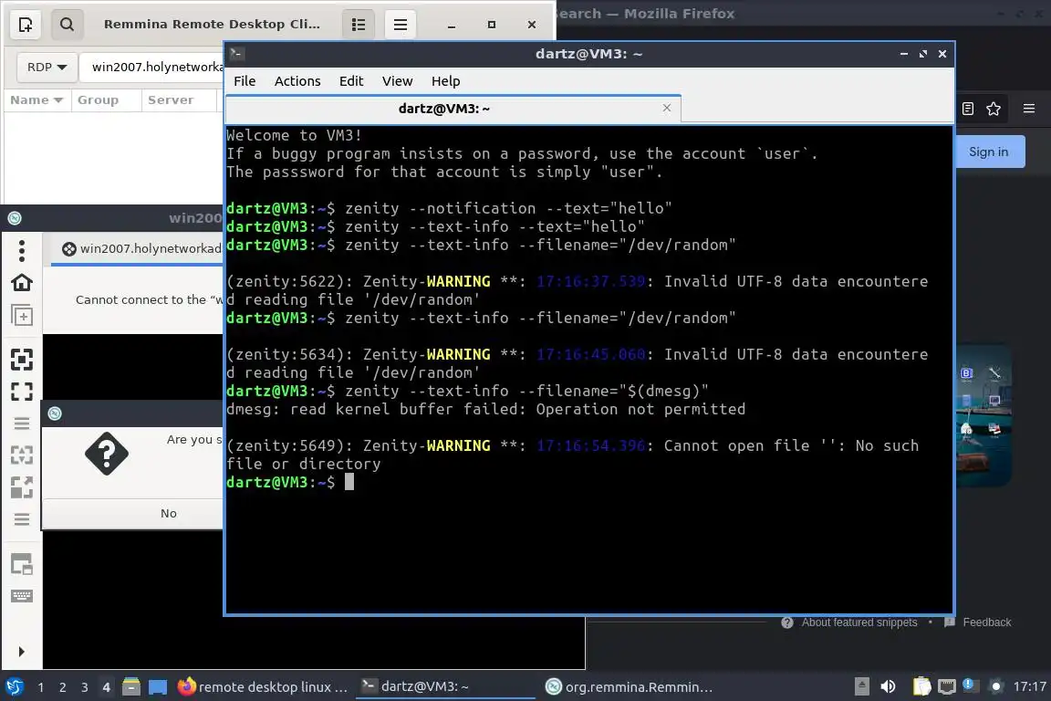Click the terminal icon in terminal title bar
The width and height of the screenshot is (1051, 701).
[x=236, y=54]
